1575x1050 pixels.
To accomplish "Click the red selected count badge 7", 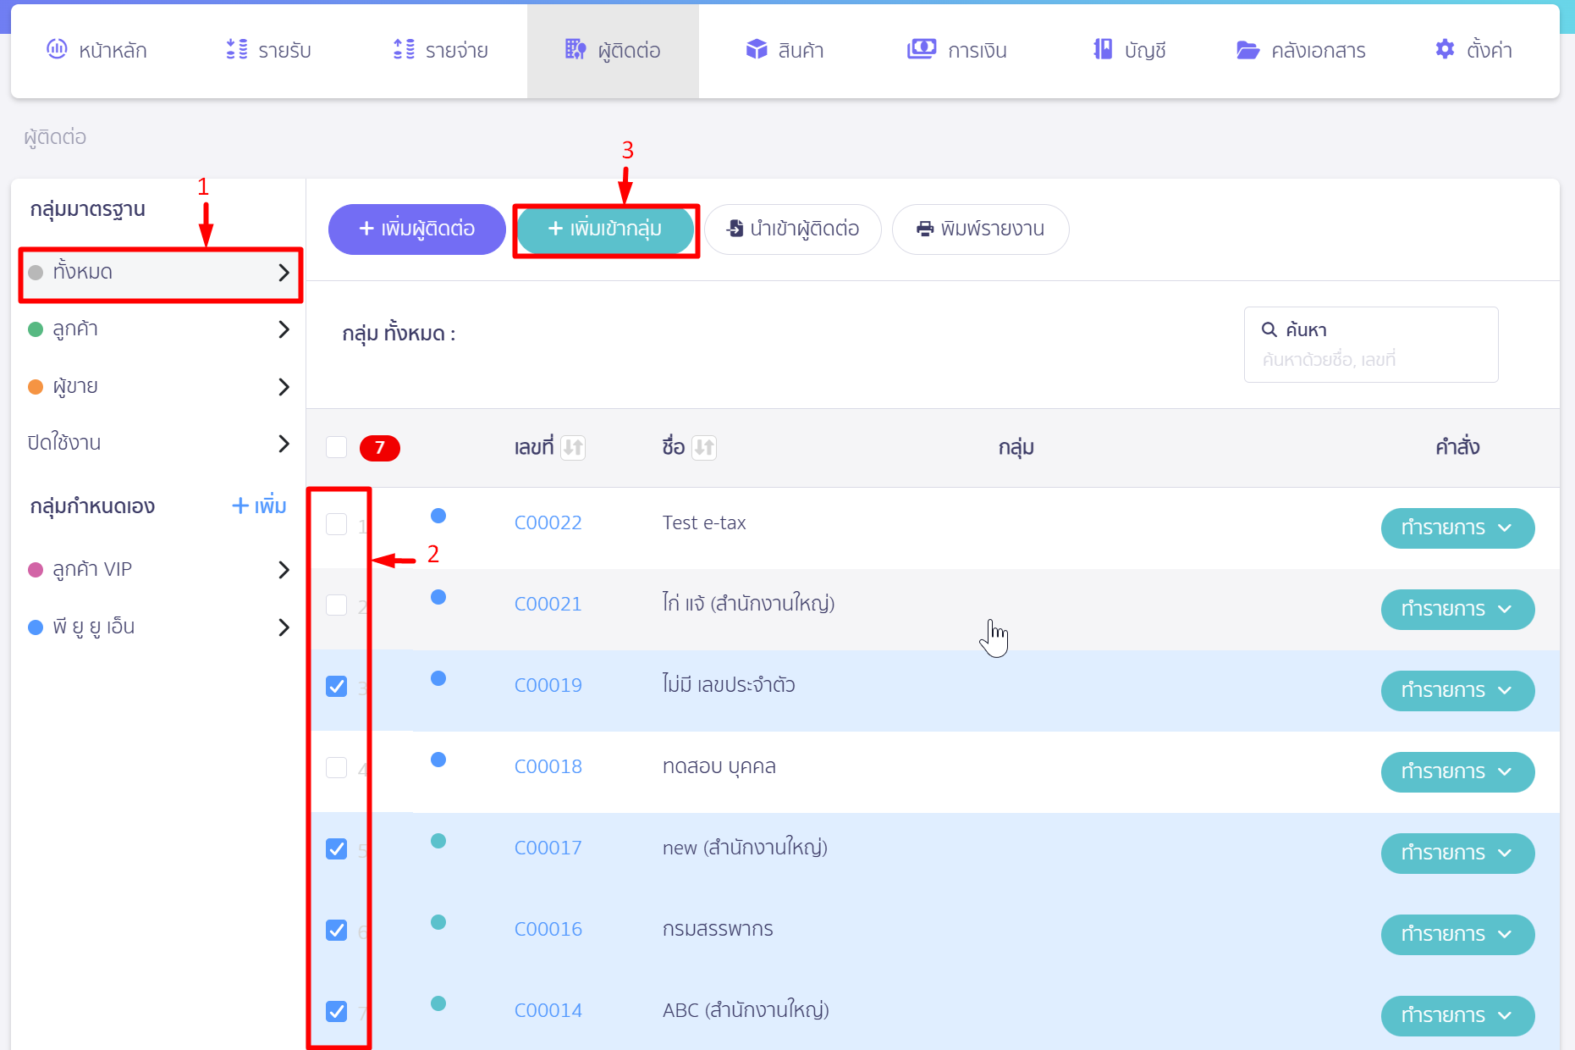I will click(380, 448).
